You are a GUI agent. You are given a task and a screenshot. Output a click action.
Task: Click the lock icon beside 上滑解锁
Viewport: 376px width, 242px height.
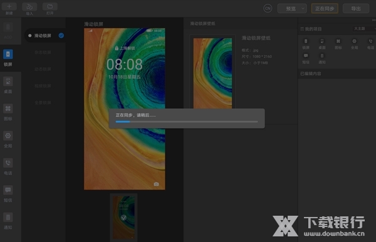117,48
